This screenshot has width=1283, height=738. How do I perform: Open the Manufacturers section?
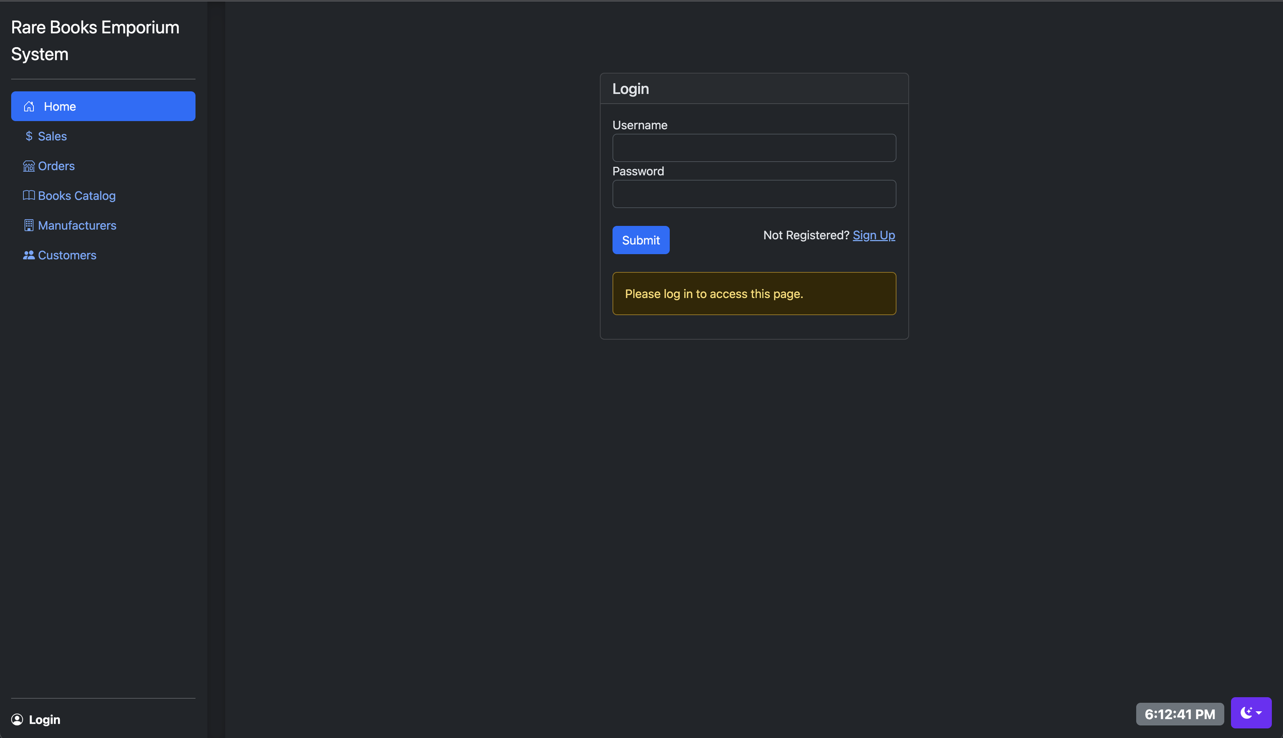coord(77,225)
